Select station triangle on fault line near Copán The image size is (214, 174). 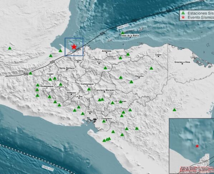pyautogui.click(x=30, y=73)
